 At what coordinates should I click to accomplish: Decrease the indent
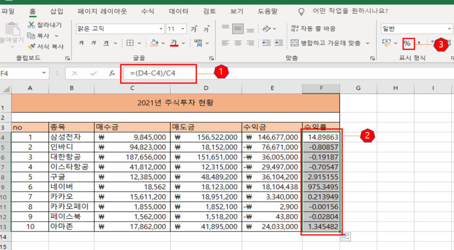266,43
